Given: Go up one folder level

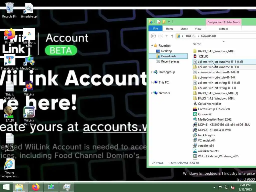Looking at the screenshot, I should (x=172, y=36).
